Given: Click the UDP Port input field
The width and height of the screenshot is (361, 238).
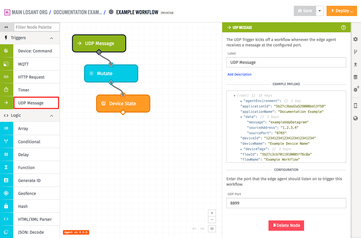Looking at the screenshot, I should point(286,203).
